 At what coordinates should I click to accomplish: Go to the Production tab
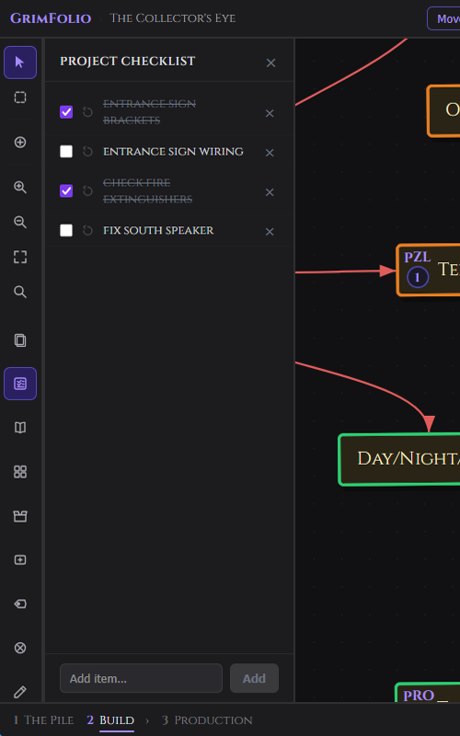point(207,720)
